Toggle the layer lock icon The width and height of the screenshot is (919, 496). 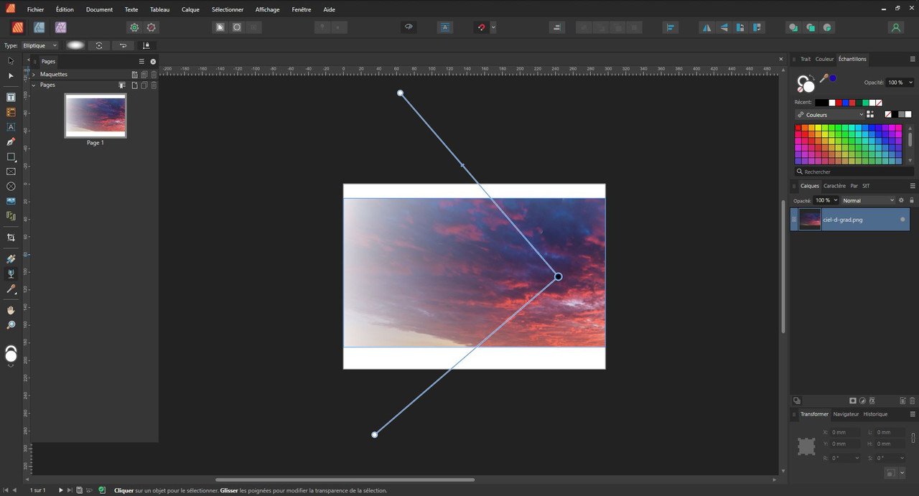click(912, 200)
